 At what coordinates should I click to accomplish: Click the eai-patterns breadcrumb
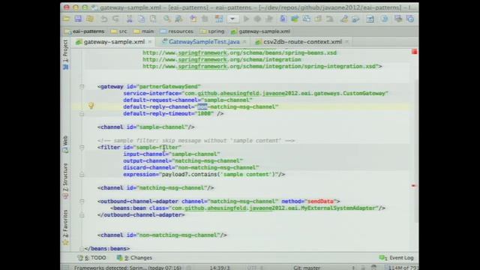click(85, 31)
